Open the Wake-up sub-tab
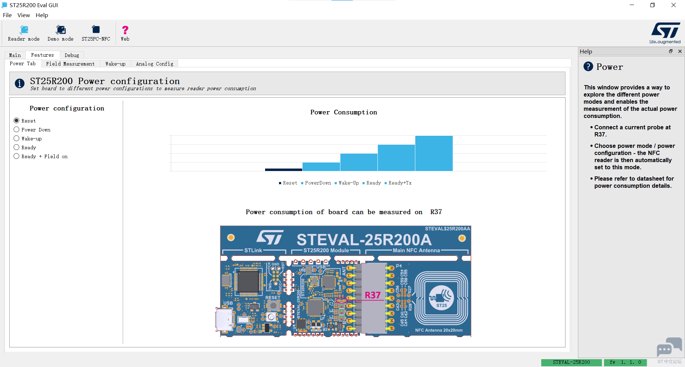The image size is (685, 367). 115,64
